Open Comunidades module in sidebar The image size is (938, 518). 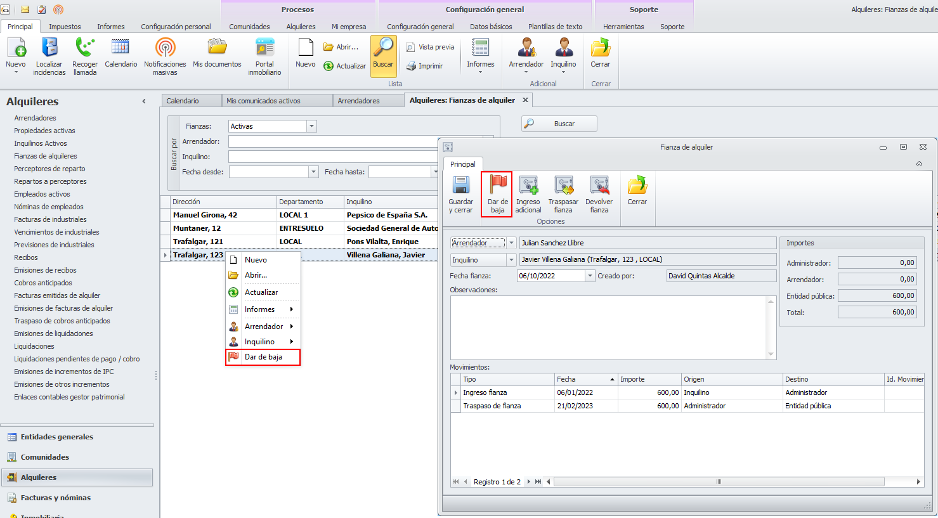pyautogui.click(x=77, y=457)
